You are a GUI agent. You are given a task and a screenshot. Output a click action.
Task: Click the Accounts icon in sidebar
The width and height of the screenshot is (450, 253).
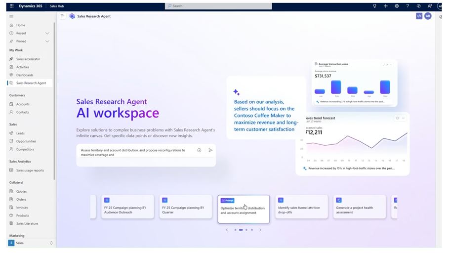(11, 104)
